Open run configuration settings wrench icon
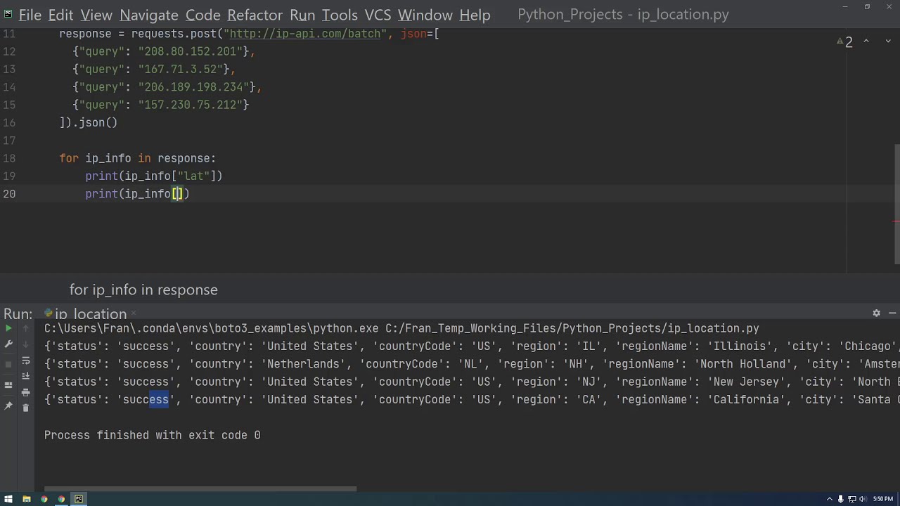900x506 pixels. click(8, 344)
